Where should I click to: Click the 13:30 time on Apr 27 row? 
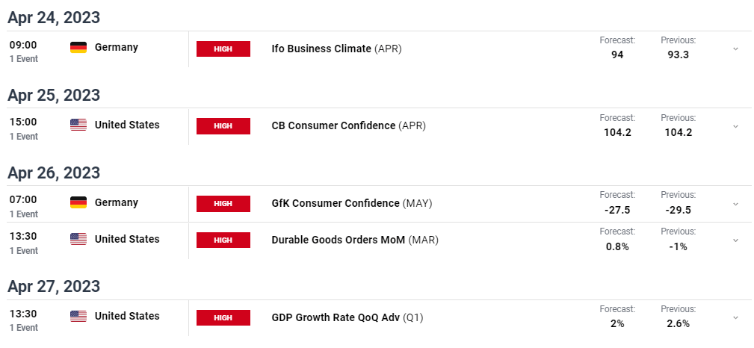click(23, 314)
